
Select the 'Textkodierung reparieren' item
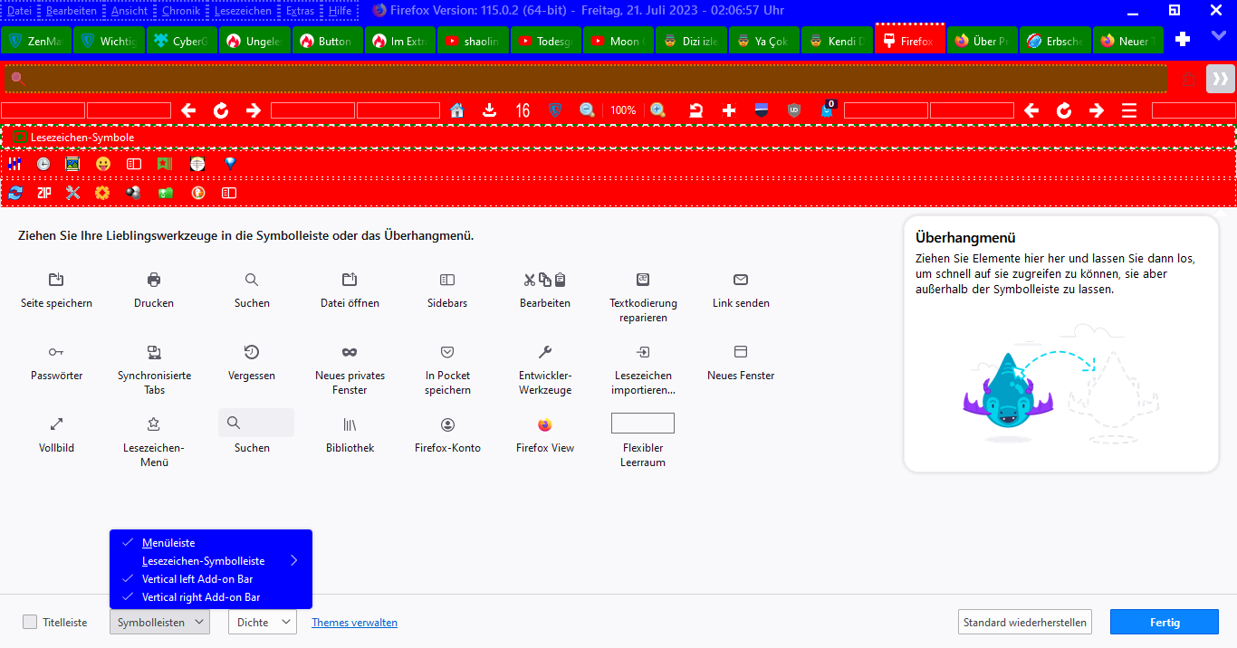(x=643, y=297)
